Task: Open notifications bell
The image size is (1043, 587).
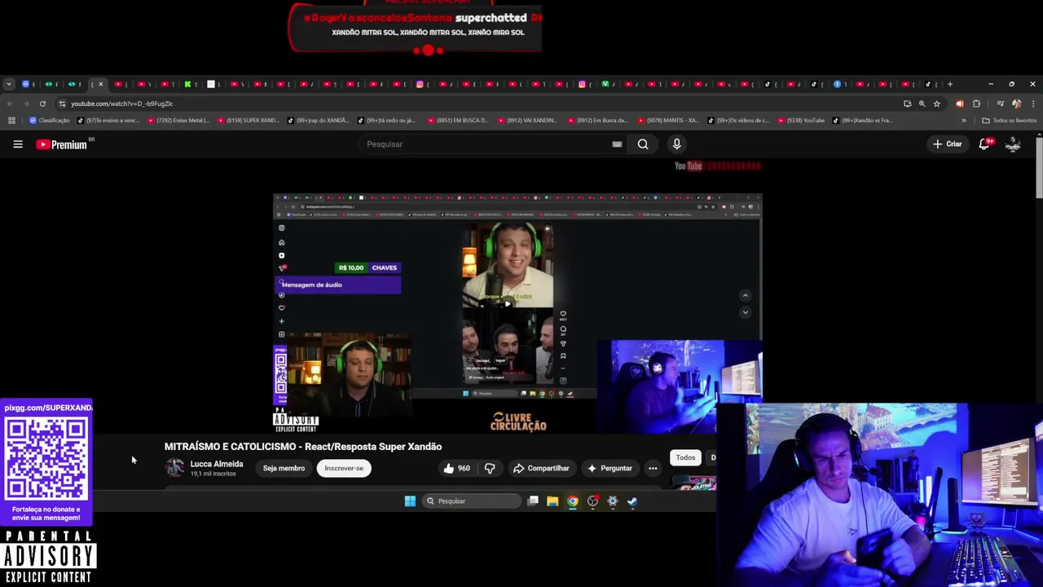Action: [x=984, y=143]
